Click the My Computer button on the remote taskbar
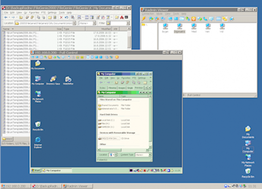262x189 pixels. pos(57,170)
